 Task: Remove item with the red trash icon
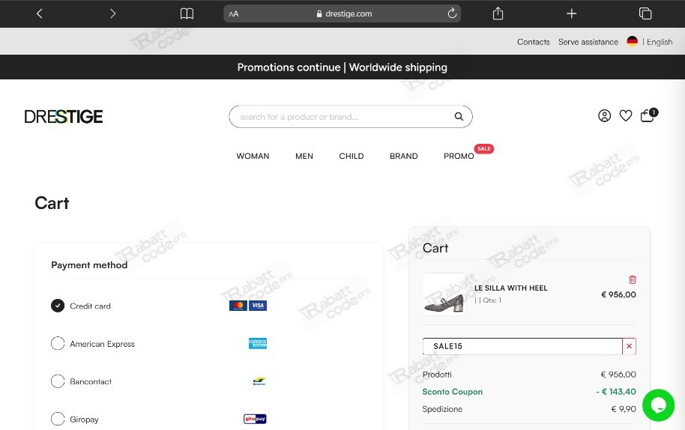632,279
